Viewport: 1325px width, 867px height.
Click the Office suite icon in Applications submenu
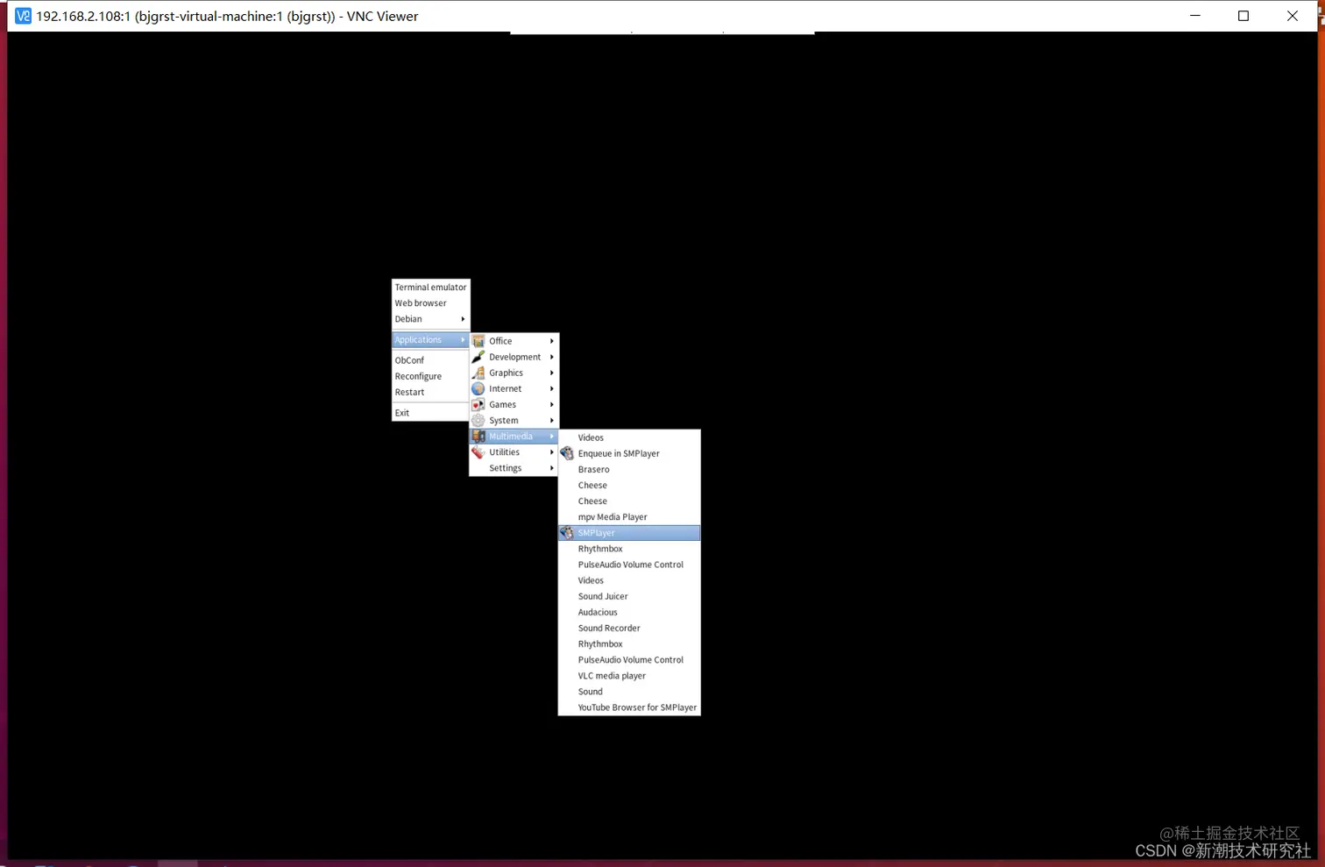click(478, 340)
